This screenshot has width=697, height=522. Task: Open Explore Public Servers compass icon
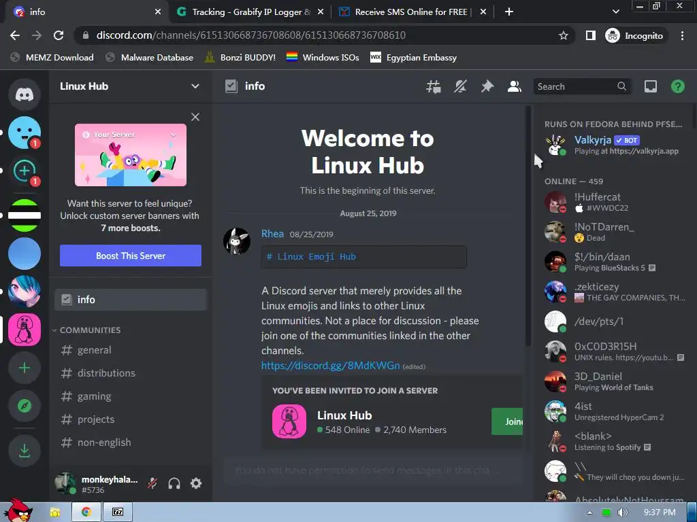(x=25, y=406)
